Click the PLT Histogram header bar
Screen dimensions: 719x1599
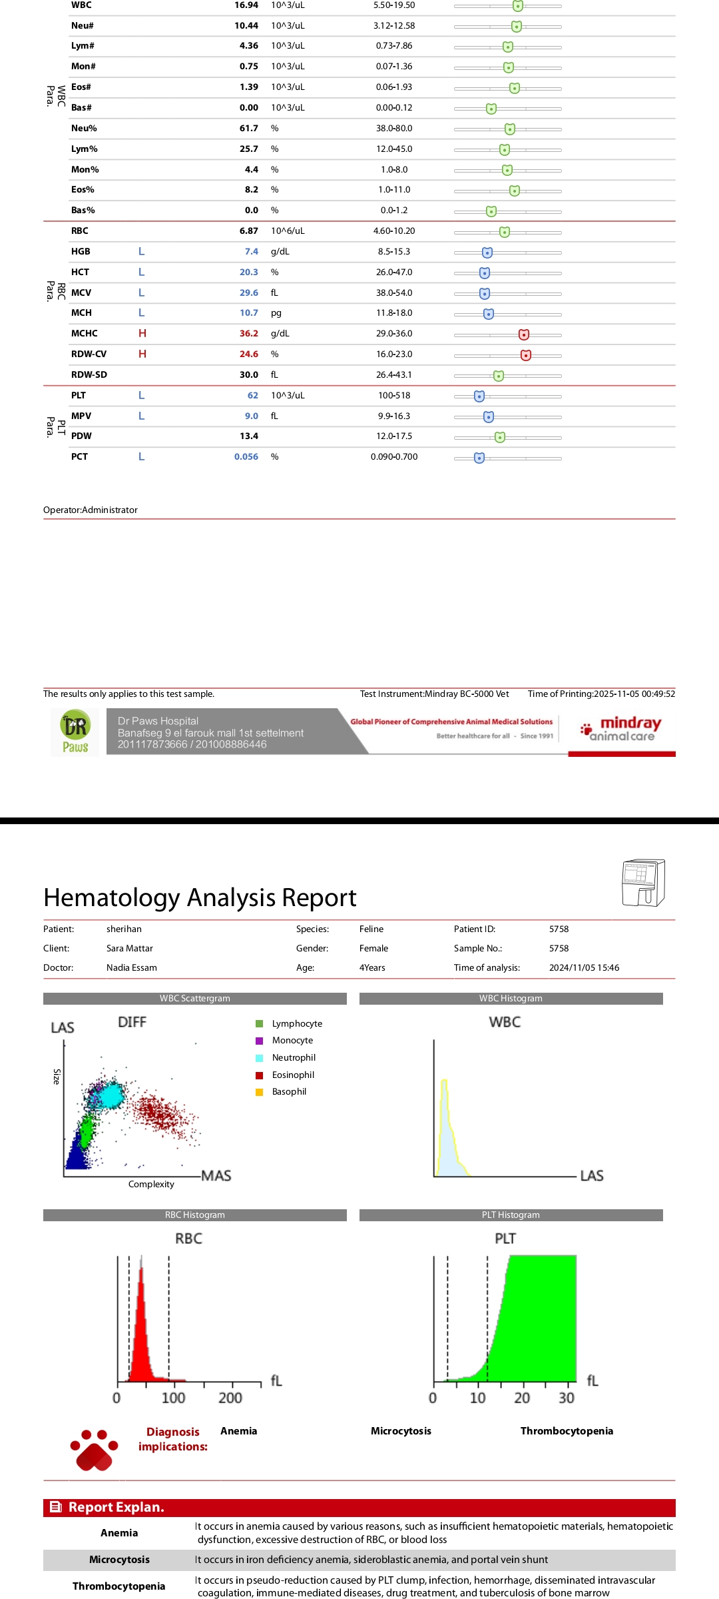pyautogui.click(x=511, y=1215)
